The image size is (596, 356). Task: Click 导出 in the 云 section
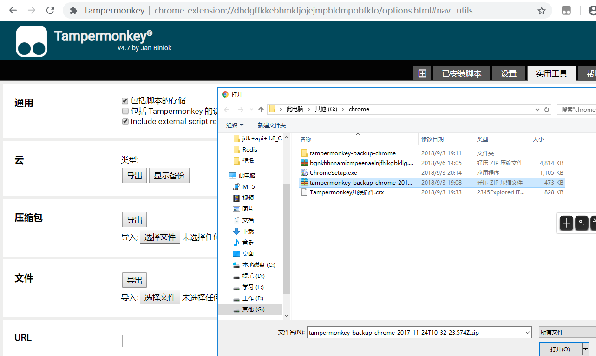[x=135, y=176]
